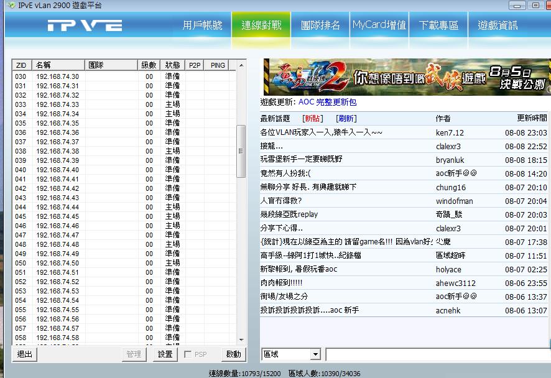This screenshot has height=378, width=551.
Task: Click the IPVE logo in header
Action: pos(85,26)
